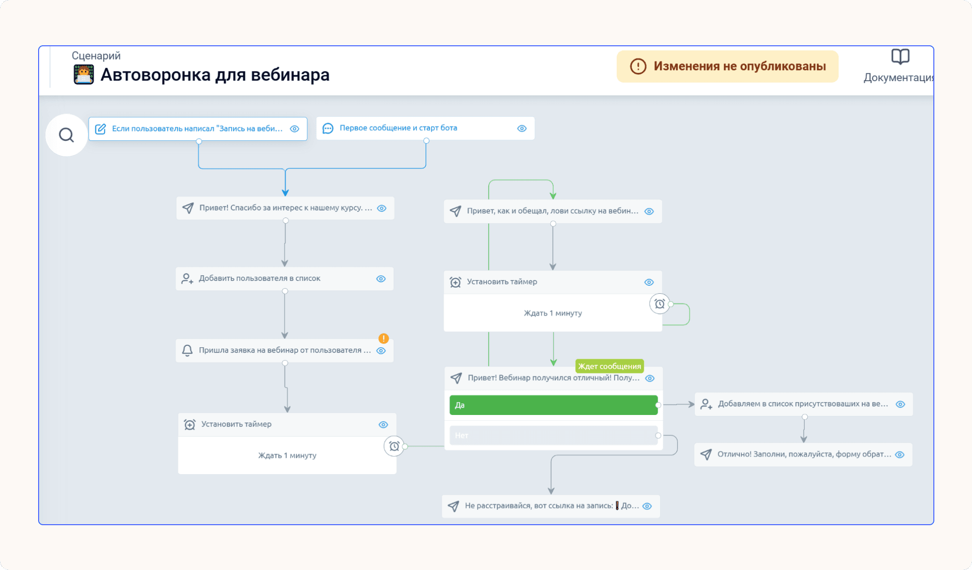Screen dimensions: 972x570
Task: Toggle eye on 'Первое сообщение и старт бота'
Action: coord(522,128)
